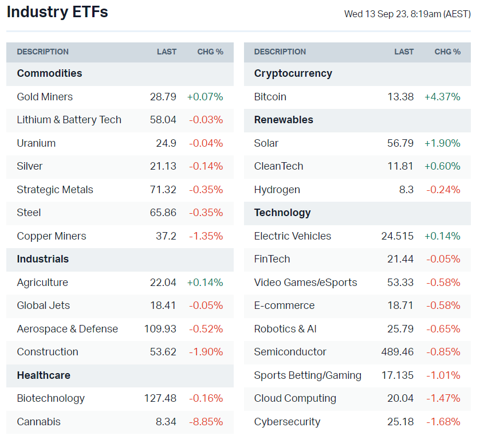Screen dimensions: 480x439
Task: Open the Hydrogen ETF row
Action: tap(277, 190)
